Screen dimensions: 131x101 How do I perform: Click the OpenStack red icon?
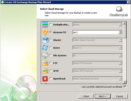pyautogui.click(x=45, y=79)
